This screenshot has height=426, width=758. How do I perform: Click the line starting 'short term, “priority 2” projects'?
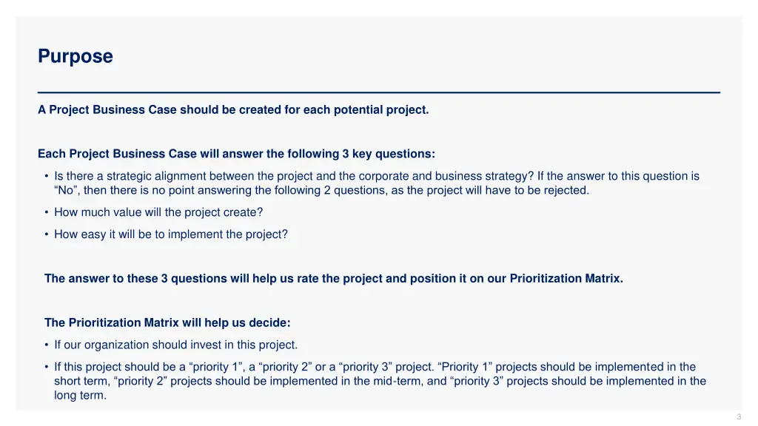tap(380, 381)
